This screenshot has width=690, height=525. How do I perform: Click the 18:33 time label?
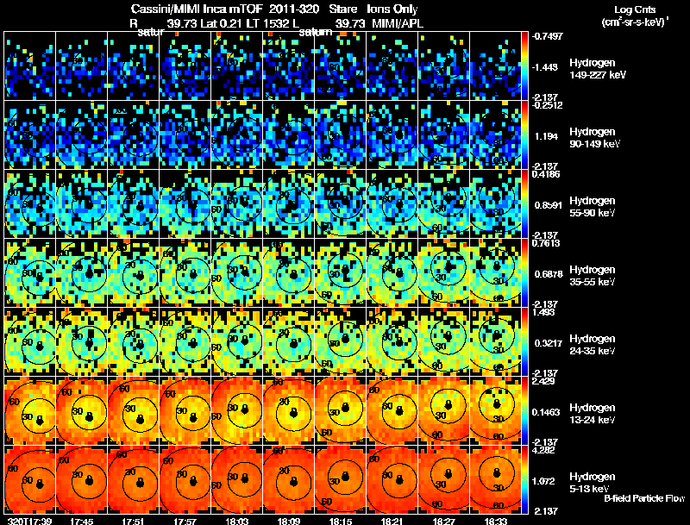pyautogui.click(x=495, y=522)
